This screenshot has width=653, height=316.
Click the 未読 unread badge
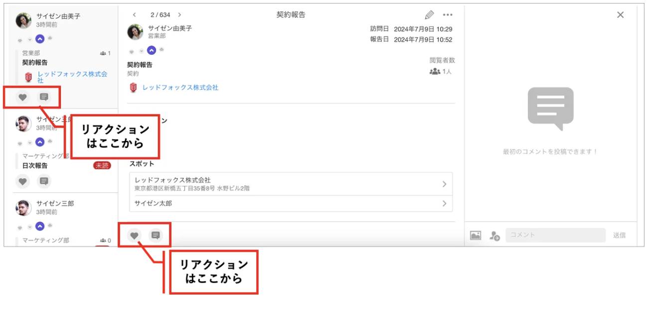(102, 165)
